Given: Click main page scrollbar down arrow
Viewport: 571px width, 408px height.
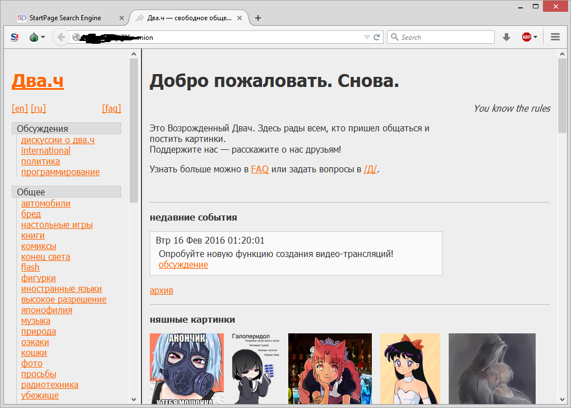Looking at the screenshot, I should [x=562, y=400].
